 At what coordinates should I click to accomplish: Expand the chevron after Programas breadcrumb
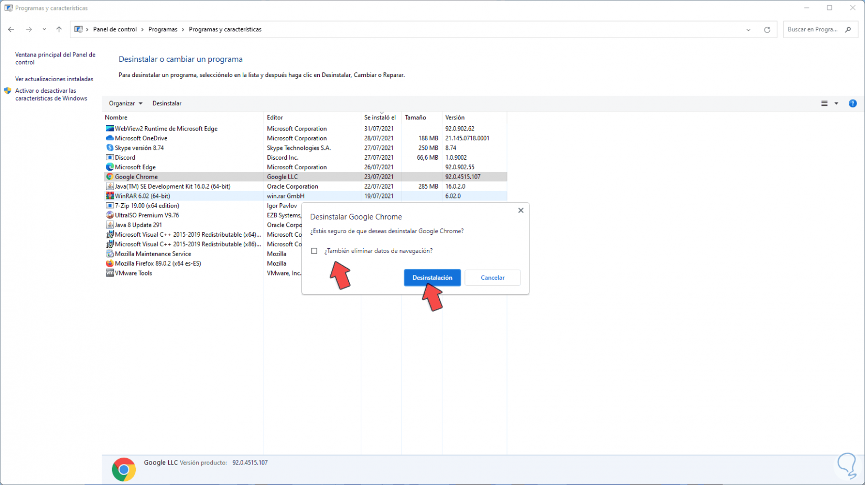[183, 29]
